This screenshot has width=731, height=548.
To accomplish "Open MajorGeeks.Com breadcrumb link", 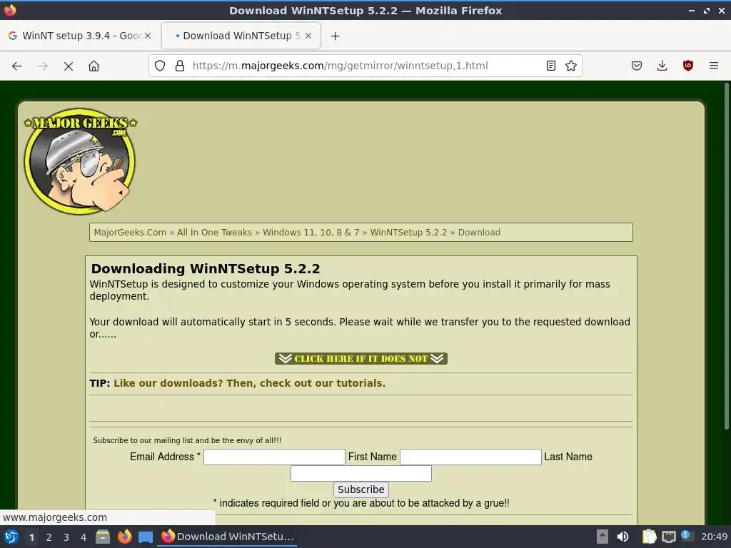I will coord(130,233).
